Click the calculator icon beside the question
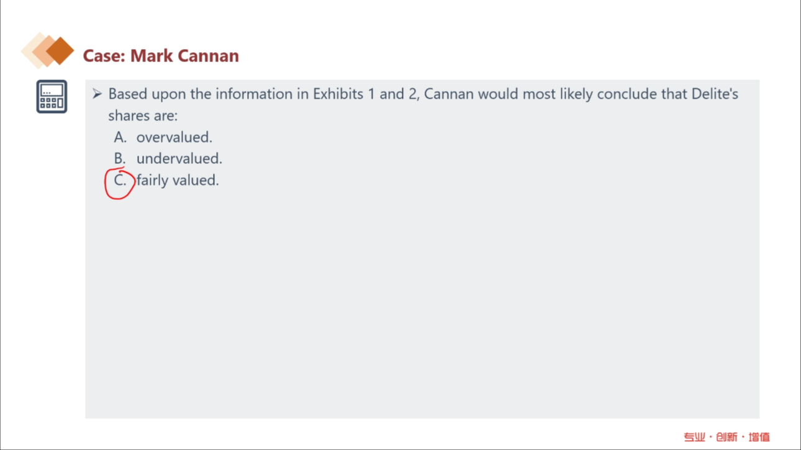 click(52, 97)
